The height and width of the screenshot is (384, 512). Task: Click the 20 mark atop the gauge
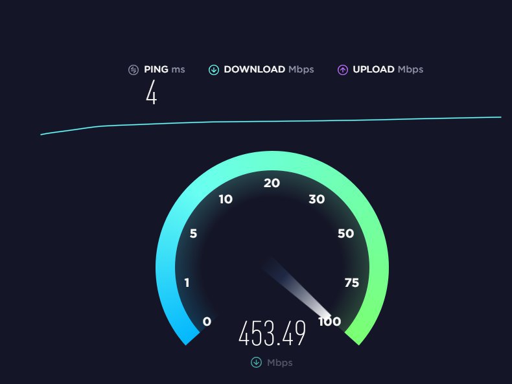click(272, 183)
